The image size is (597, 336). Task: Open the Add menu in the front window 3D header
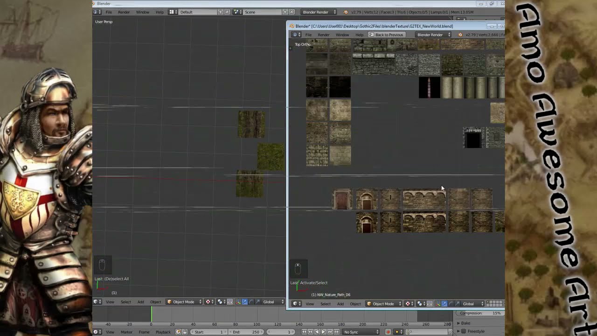340,304
